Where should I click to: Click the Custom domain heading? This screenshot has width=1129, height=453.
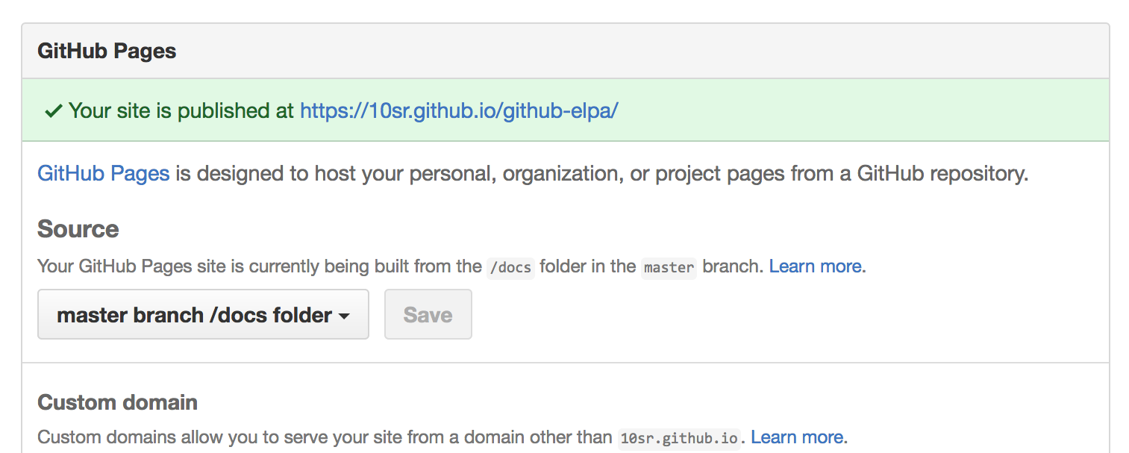pos(117,403)
